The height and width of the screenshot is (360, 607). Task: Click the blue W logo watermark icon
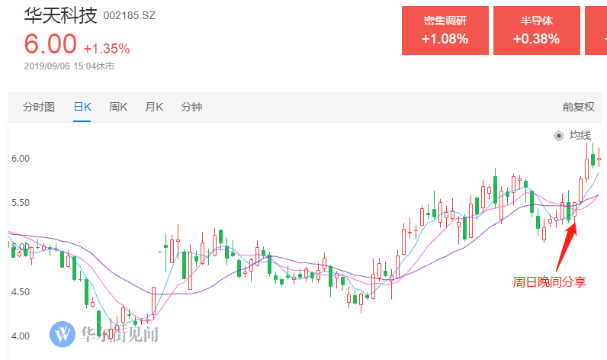click(63, 333)
